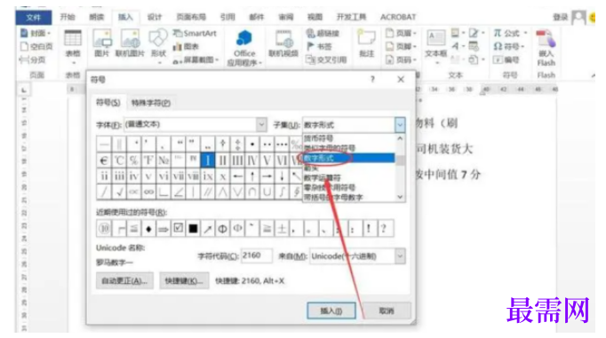Switch to the 邮件 mailings tab

point(256,17)
